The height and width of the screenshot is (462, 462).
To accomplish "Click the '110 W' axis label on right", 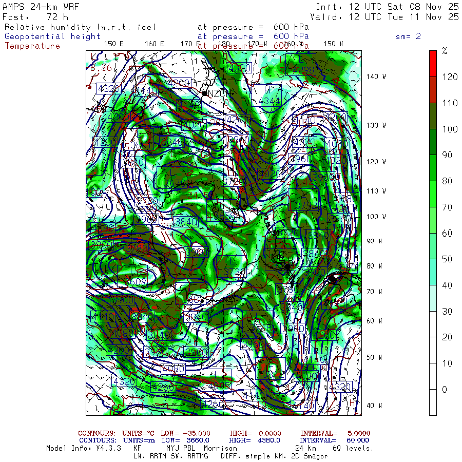I will point(376,191).
